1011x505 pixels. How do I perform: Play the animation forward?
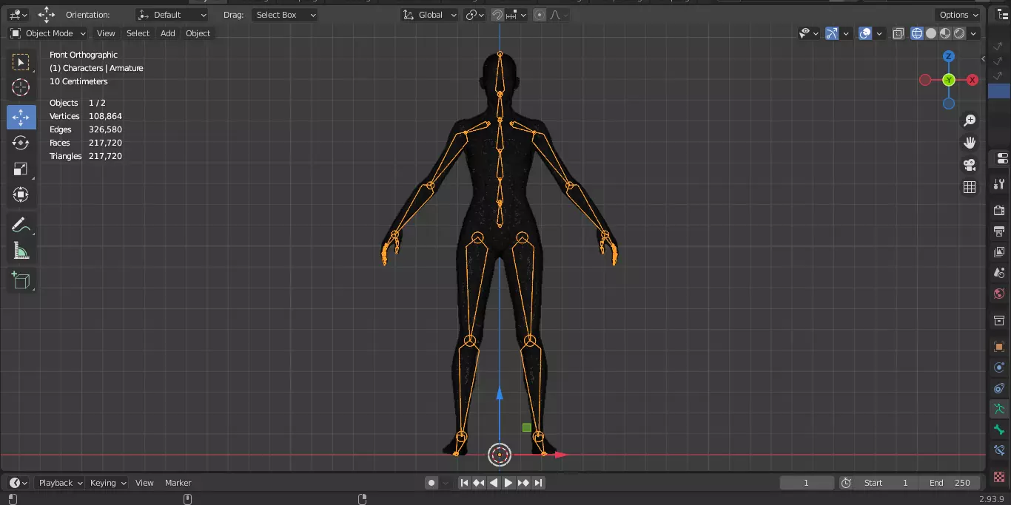508,483
